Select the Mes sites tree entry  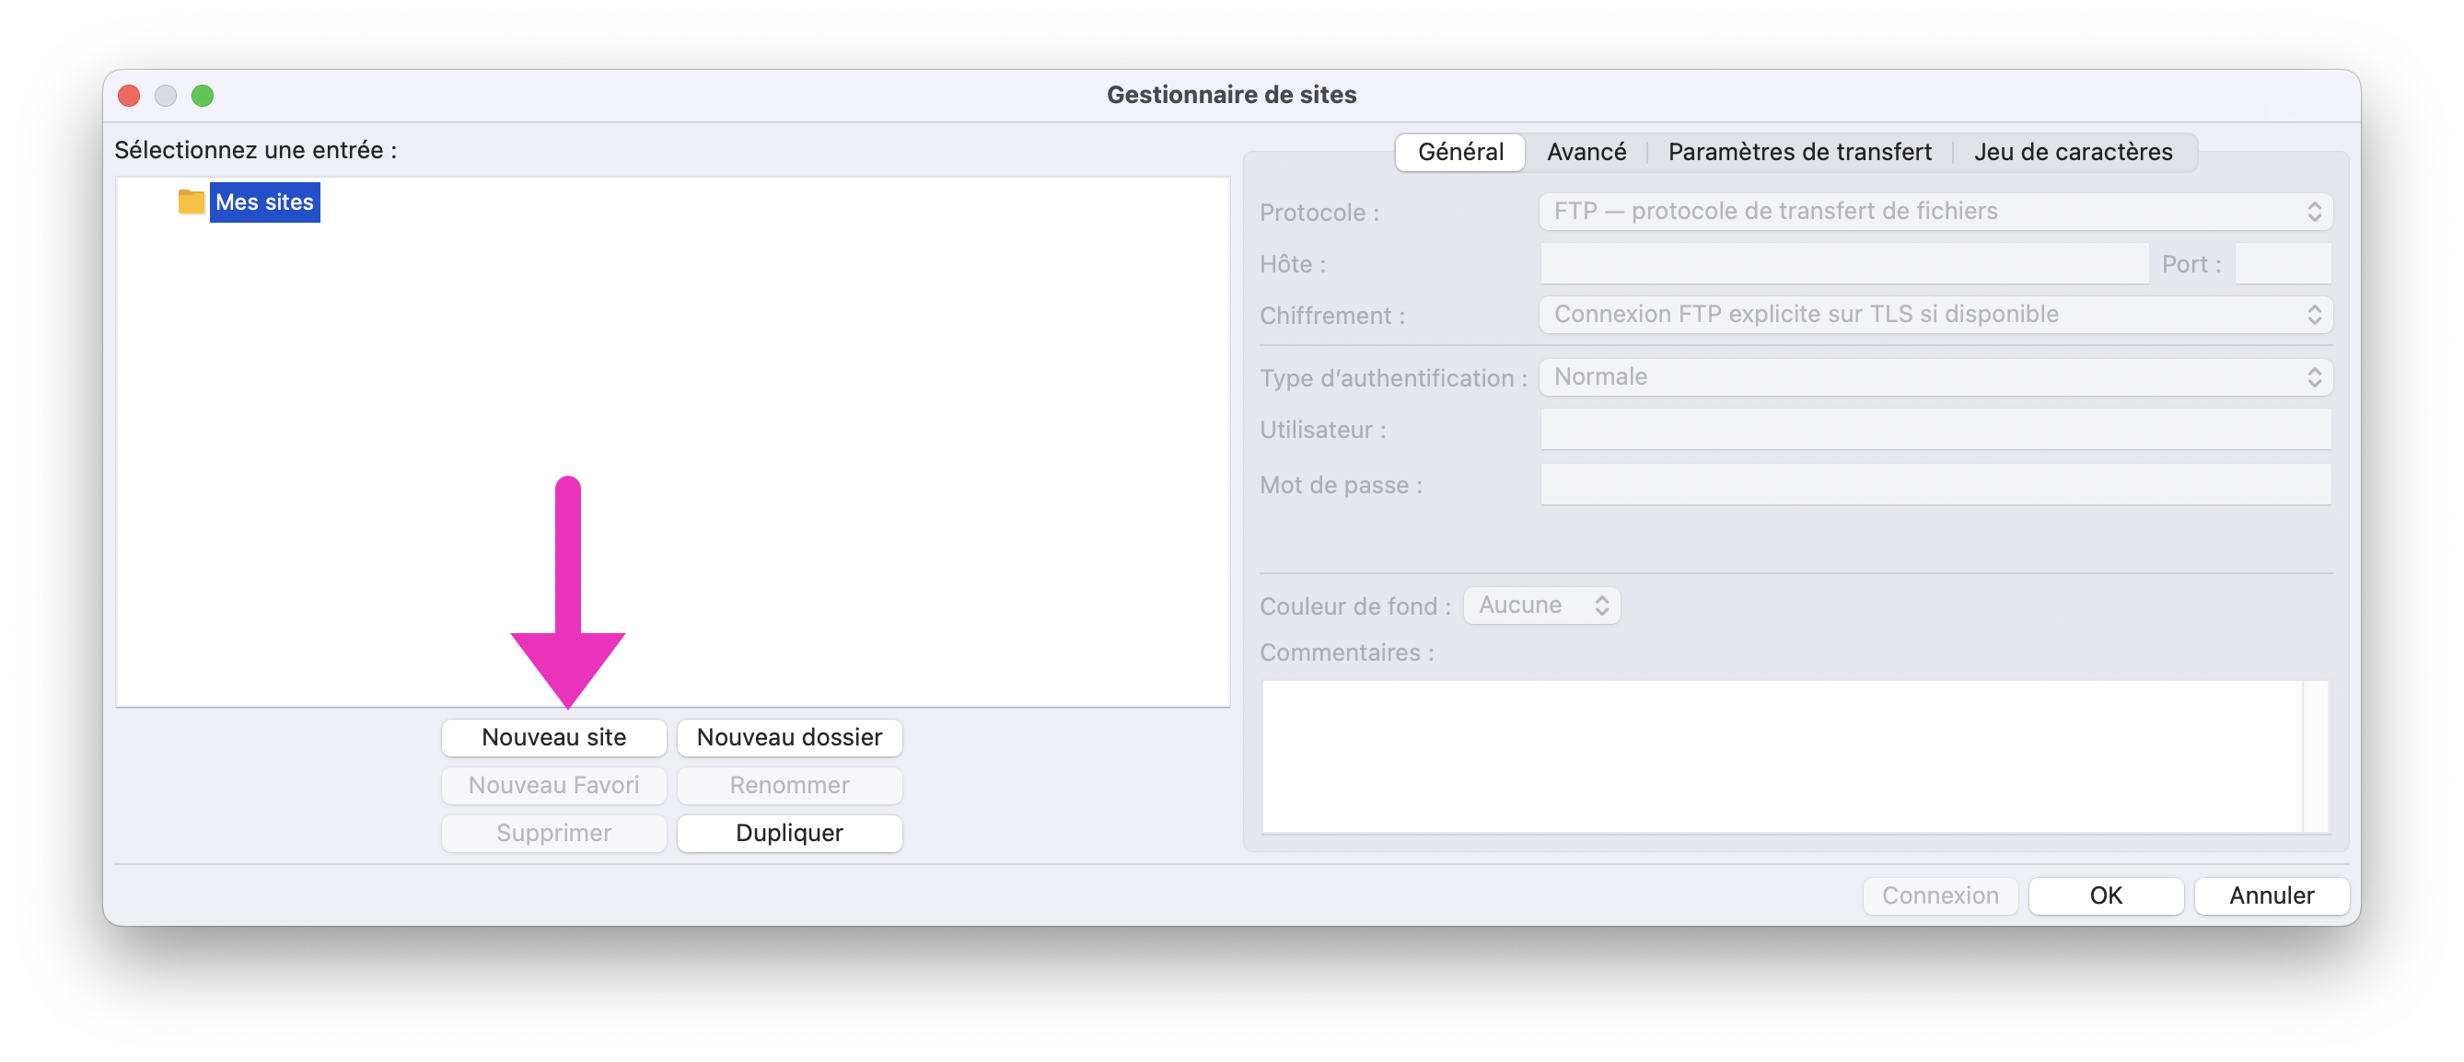[265, 202]
